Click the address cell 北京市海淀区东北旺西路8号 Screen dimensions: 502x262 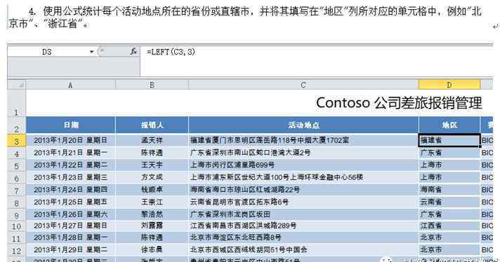303,237
